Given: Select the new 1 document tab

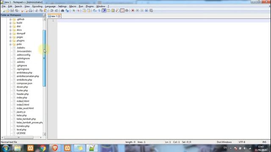Looking at the screenshot, I should click(x=54, y=16).
